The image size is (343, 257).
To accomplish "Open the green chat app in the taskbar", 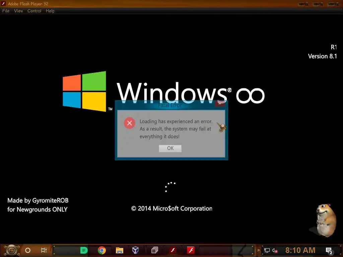I will click(84, 250).
